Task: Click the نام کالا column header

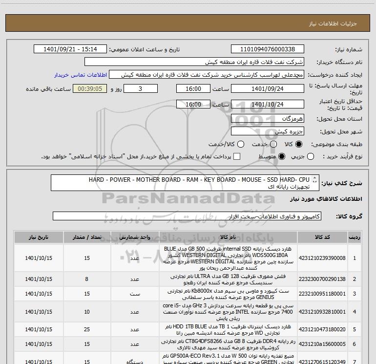Action: (228, 237)
